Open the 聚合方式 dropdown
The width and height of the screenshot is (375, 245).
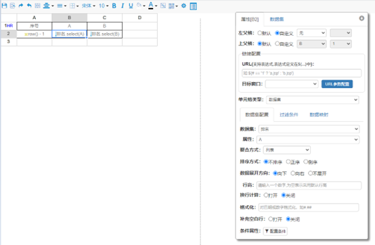point(287,150)
